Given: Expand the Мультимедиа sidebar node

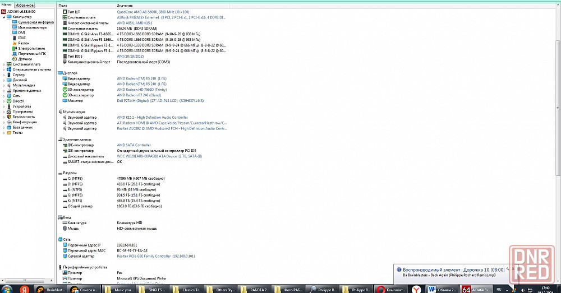Looking at the screenshot, I should pos(4,85).
